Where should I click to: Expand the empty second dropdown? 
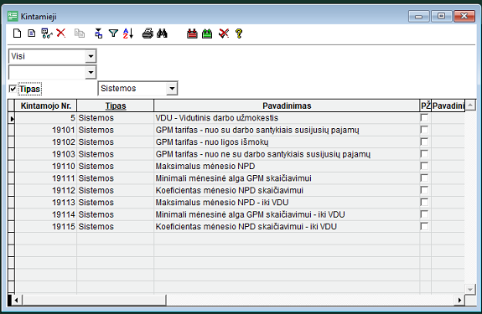coord(91,73)
